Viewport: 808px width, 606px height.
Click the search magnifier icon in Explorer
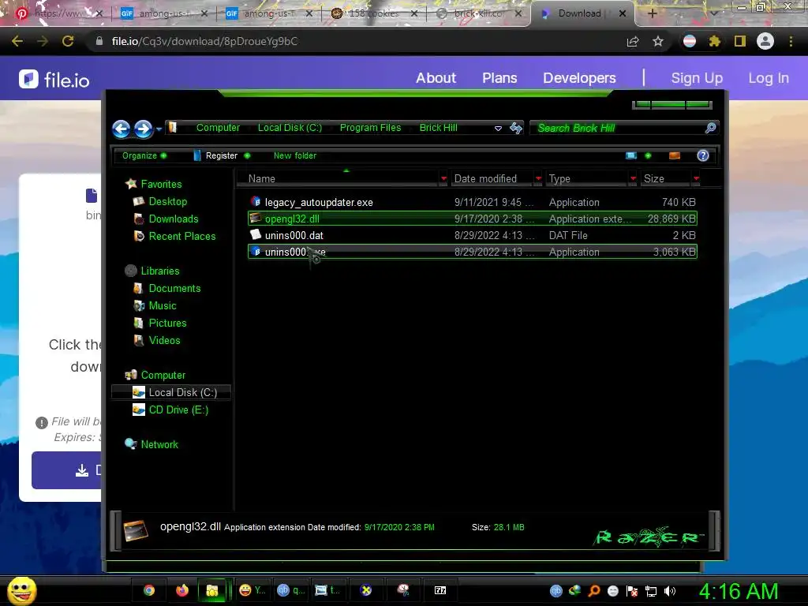click(711, 128)
